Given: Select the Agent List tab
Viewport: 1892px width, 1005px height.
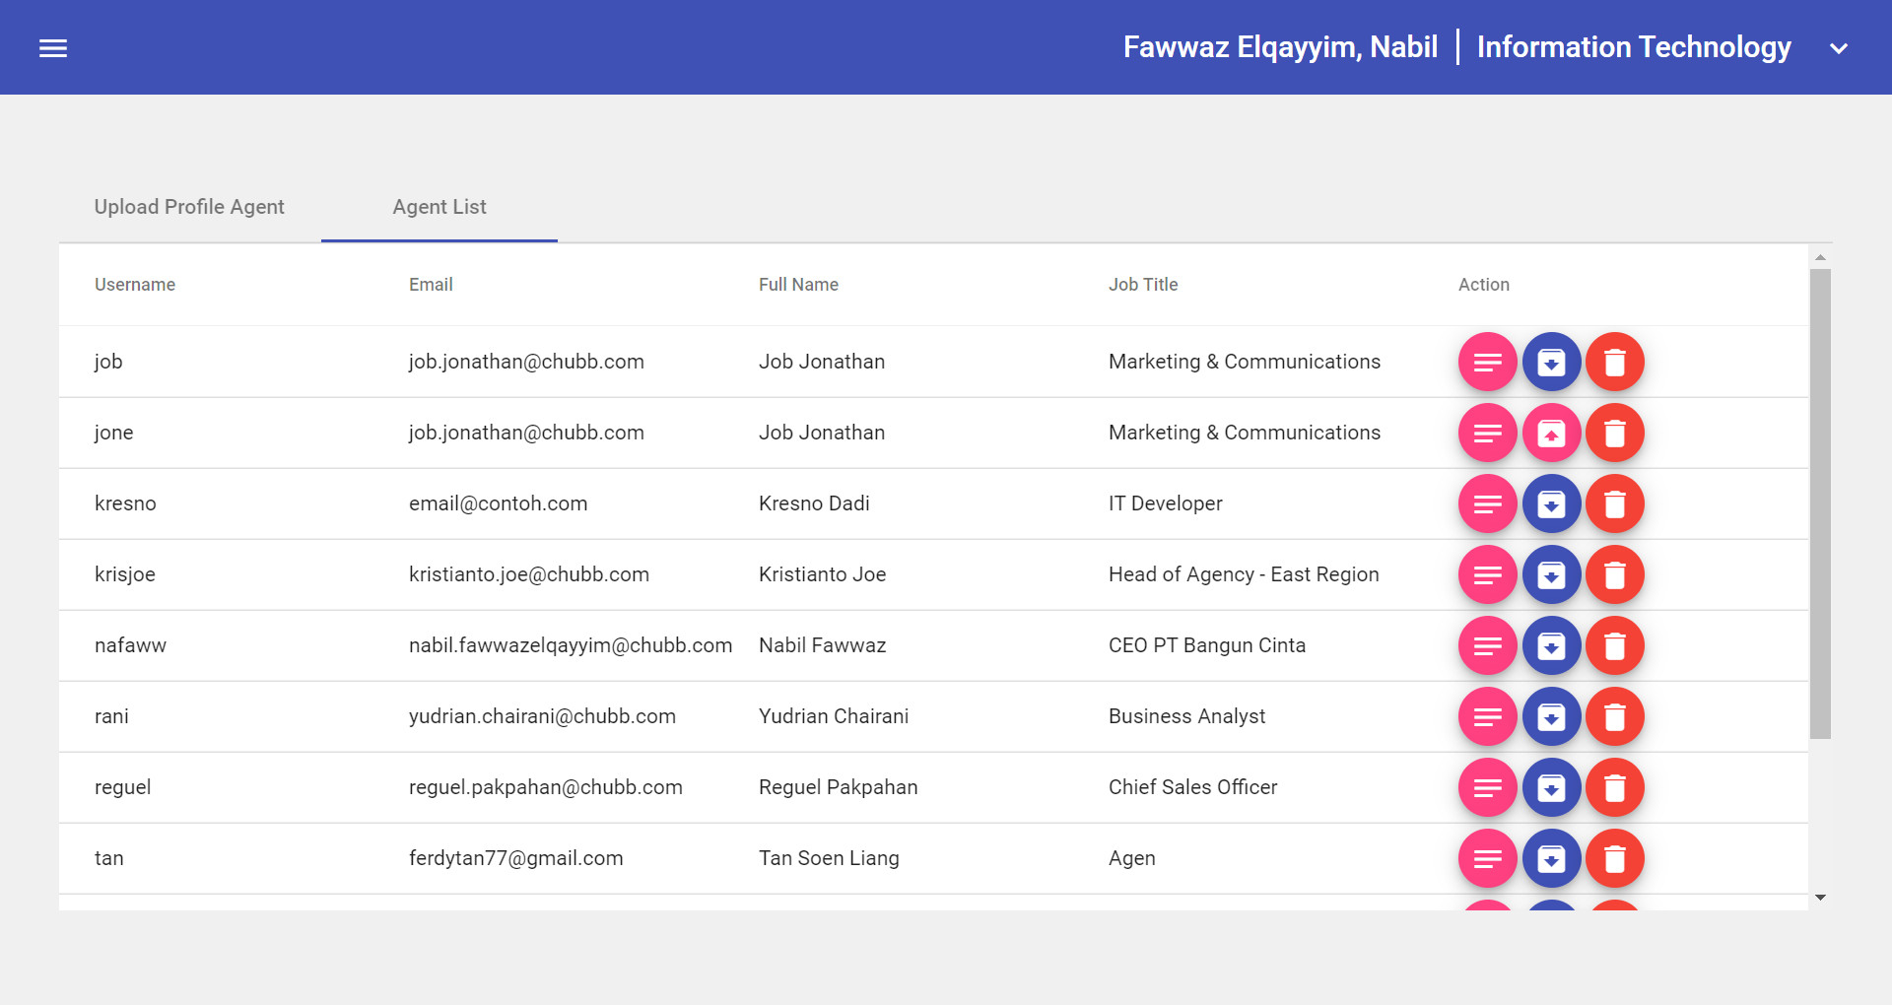Looking at the screenshot, I should (x=439, y=207).
